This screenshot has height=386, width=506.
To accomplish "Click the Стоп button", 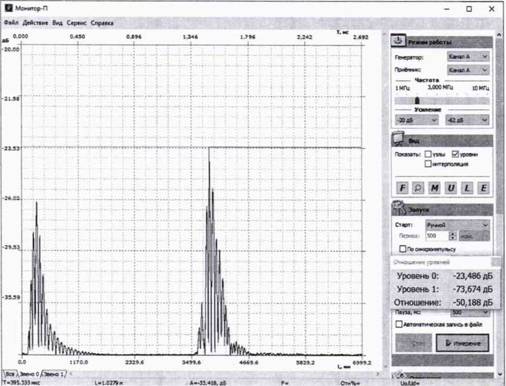I will (413, 343).
